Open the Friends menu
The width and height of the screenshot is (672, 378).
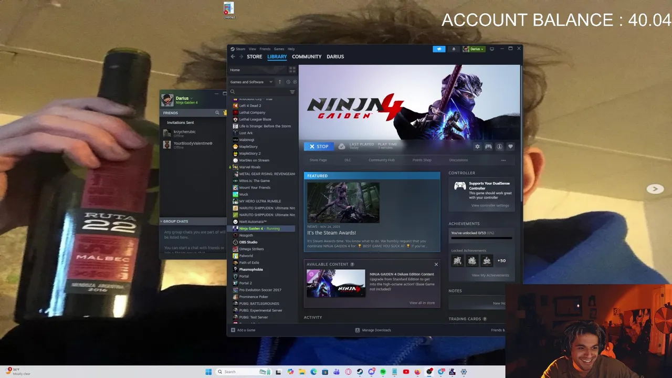265,49
